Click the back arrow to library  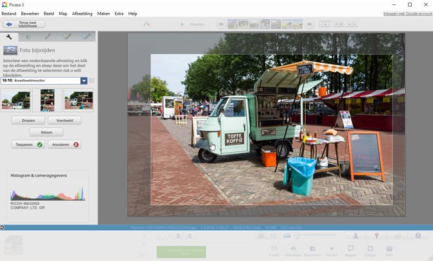[x=9, y=24]
